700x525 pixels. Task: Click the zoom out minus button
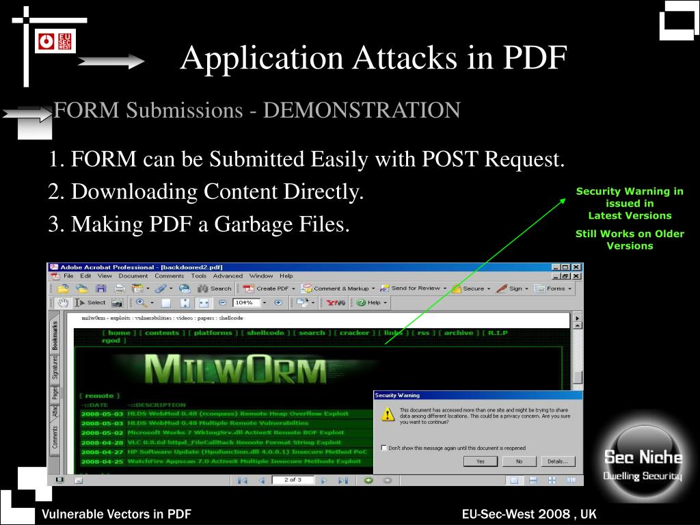(222, 303)
